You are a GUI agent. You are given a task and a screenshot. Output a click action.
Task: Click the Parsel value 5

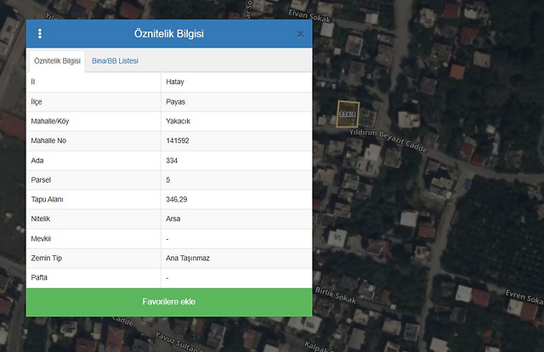click(x=168, y=180)
